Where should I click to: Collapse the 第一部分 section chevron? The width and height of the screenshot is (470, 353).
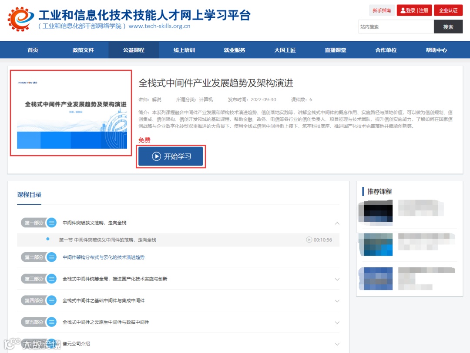[x=337, y=223]
